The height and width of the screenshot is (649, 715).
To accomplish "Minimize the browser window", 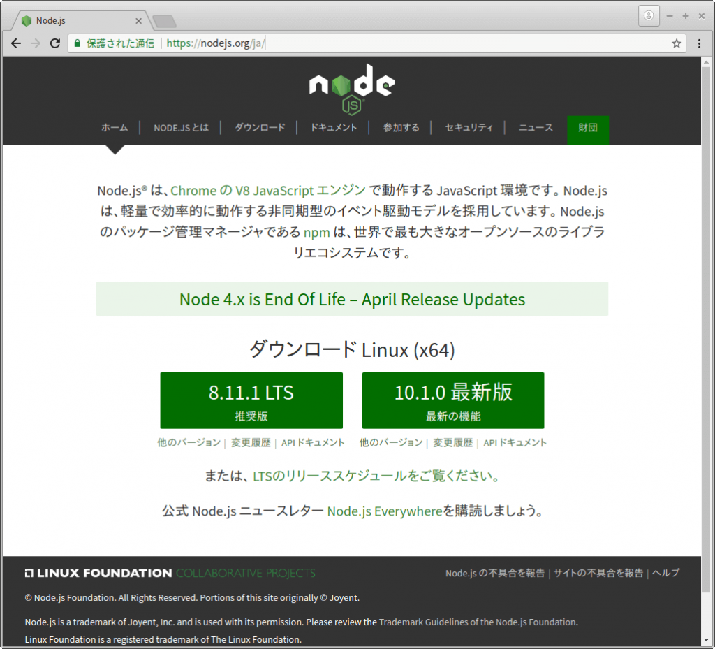I will [x=670, y=16].
